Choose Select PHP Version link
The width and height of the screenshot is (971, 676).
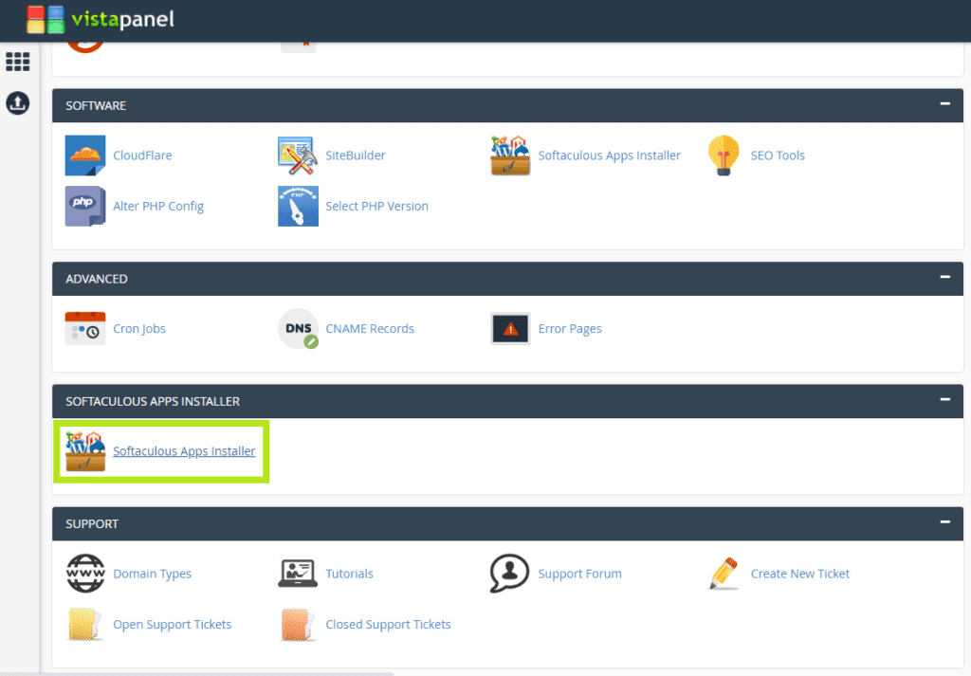coord(377,206)
